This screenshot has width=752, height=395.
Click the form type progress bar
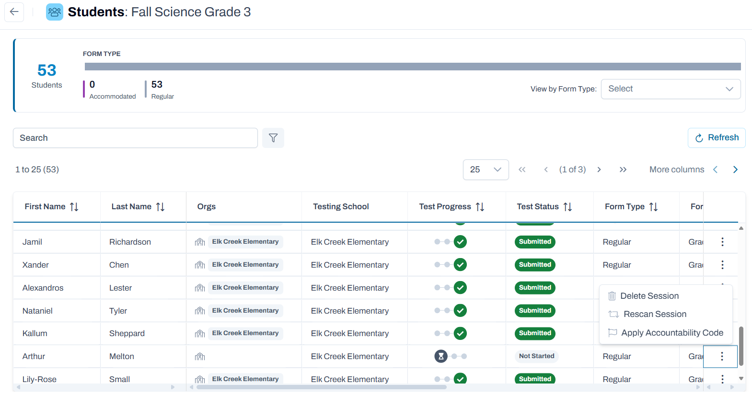413,67
